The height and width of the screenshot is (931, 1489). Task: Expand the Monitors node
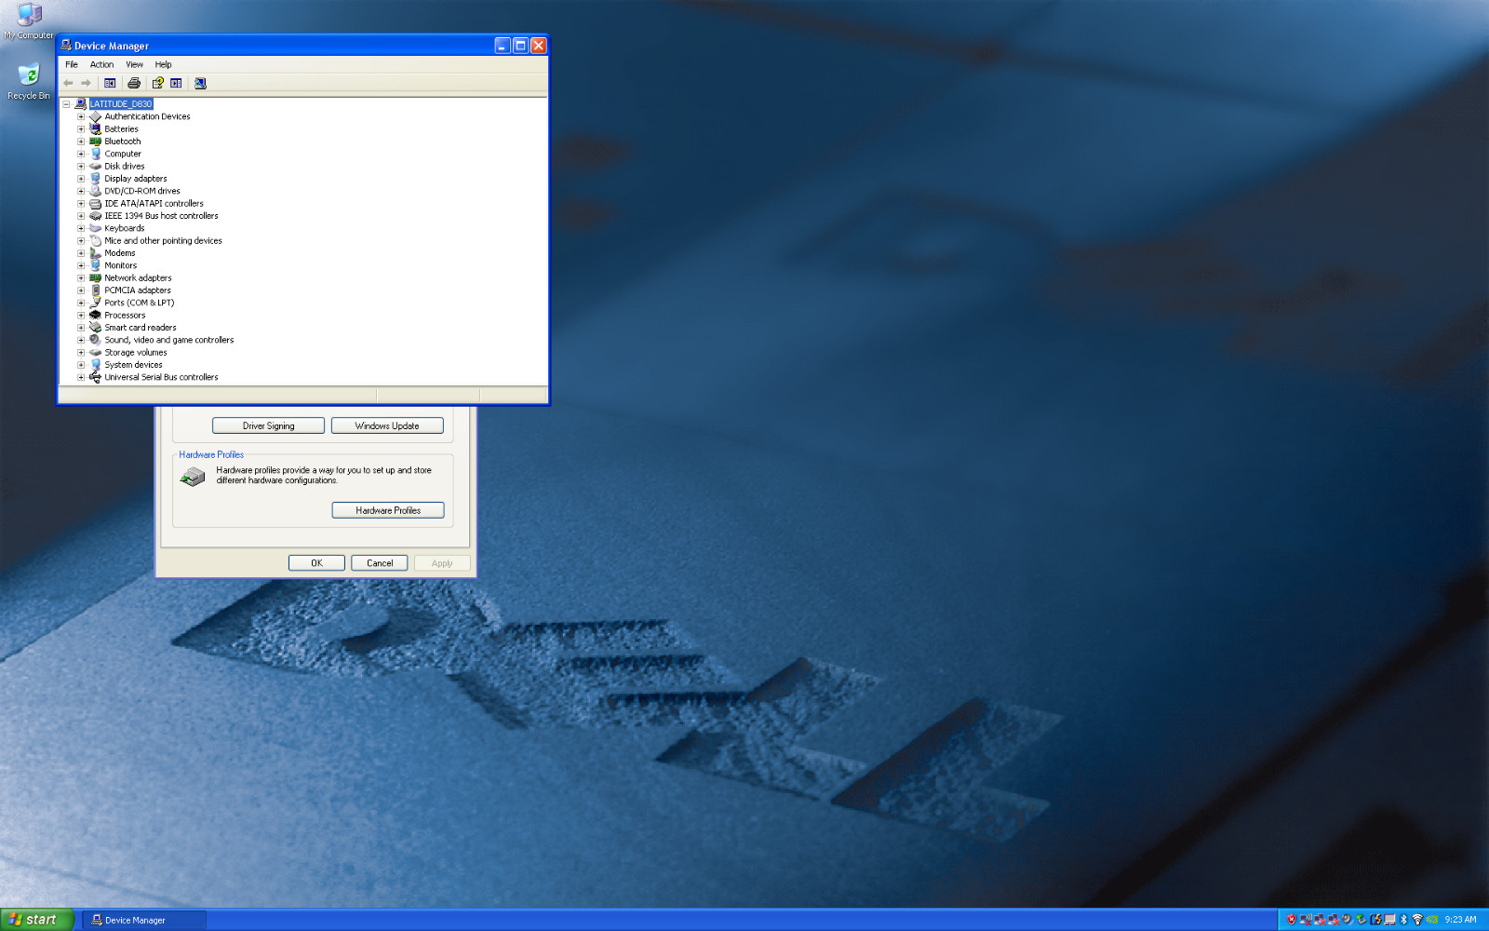tap(81, 265)
